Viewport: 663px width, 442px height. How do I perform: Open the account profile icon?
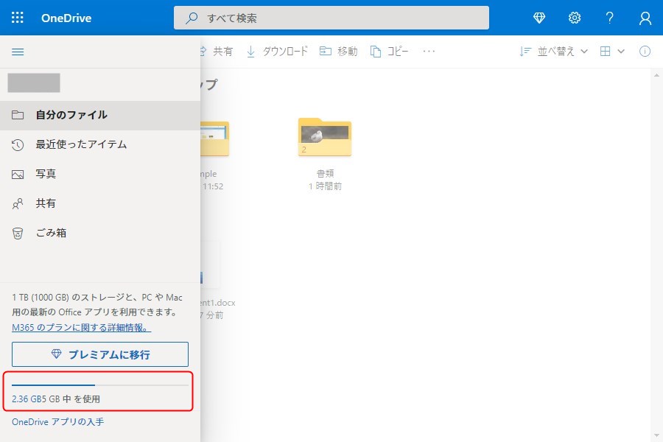[x=645, y=18]
